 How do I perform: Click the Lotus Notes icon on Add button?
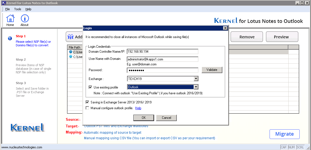tap(70, 37)
